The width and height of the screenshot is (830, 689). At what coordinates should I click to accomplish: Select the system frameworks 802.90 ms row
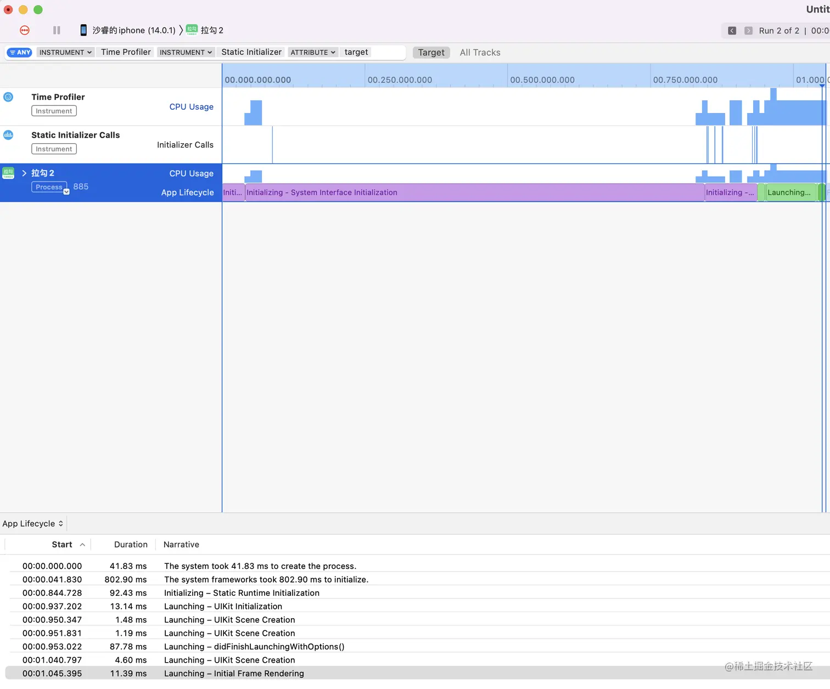coord(417,579)
